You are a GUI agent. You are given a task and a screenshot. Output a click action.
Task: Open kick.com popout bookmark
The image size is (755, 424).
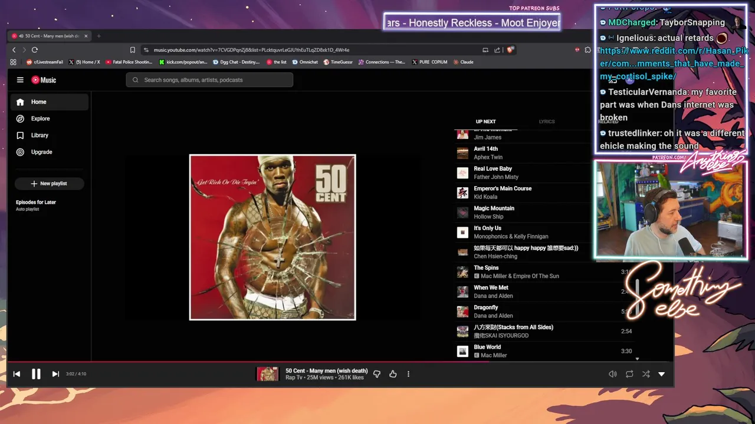(183, 62)
